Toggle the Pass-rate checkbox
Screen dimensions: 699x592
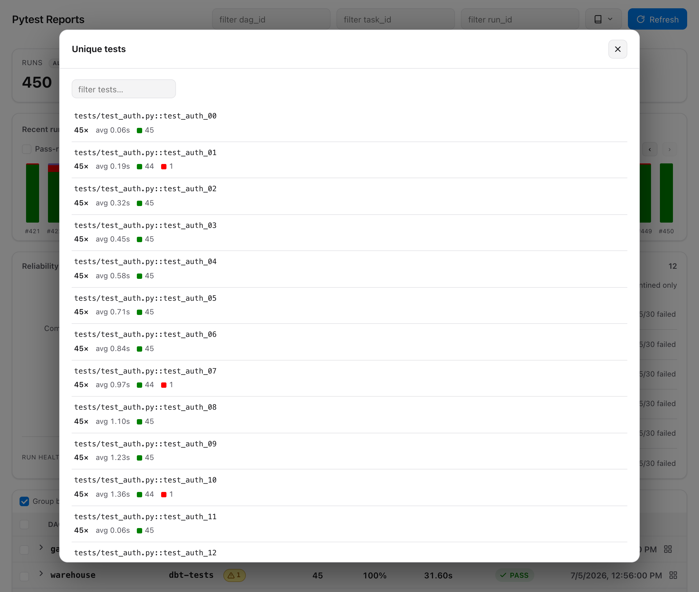tap(27, 149)
